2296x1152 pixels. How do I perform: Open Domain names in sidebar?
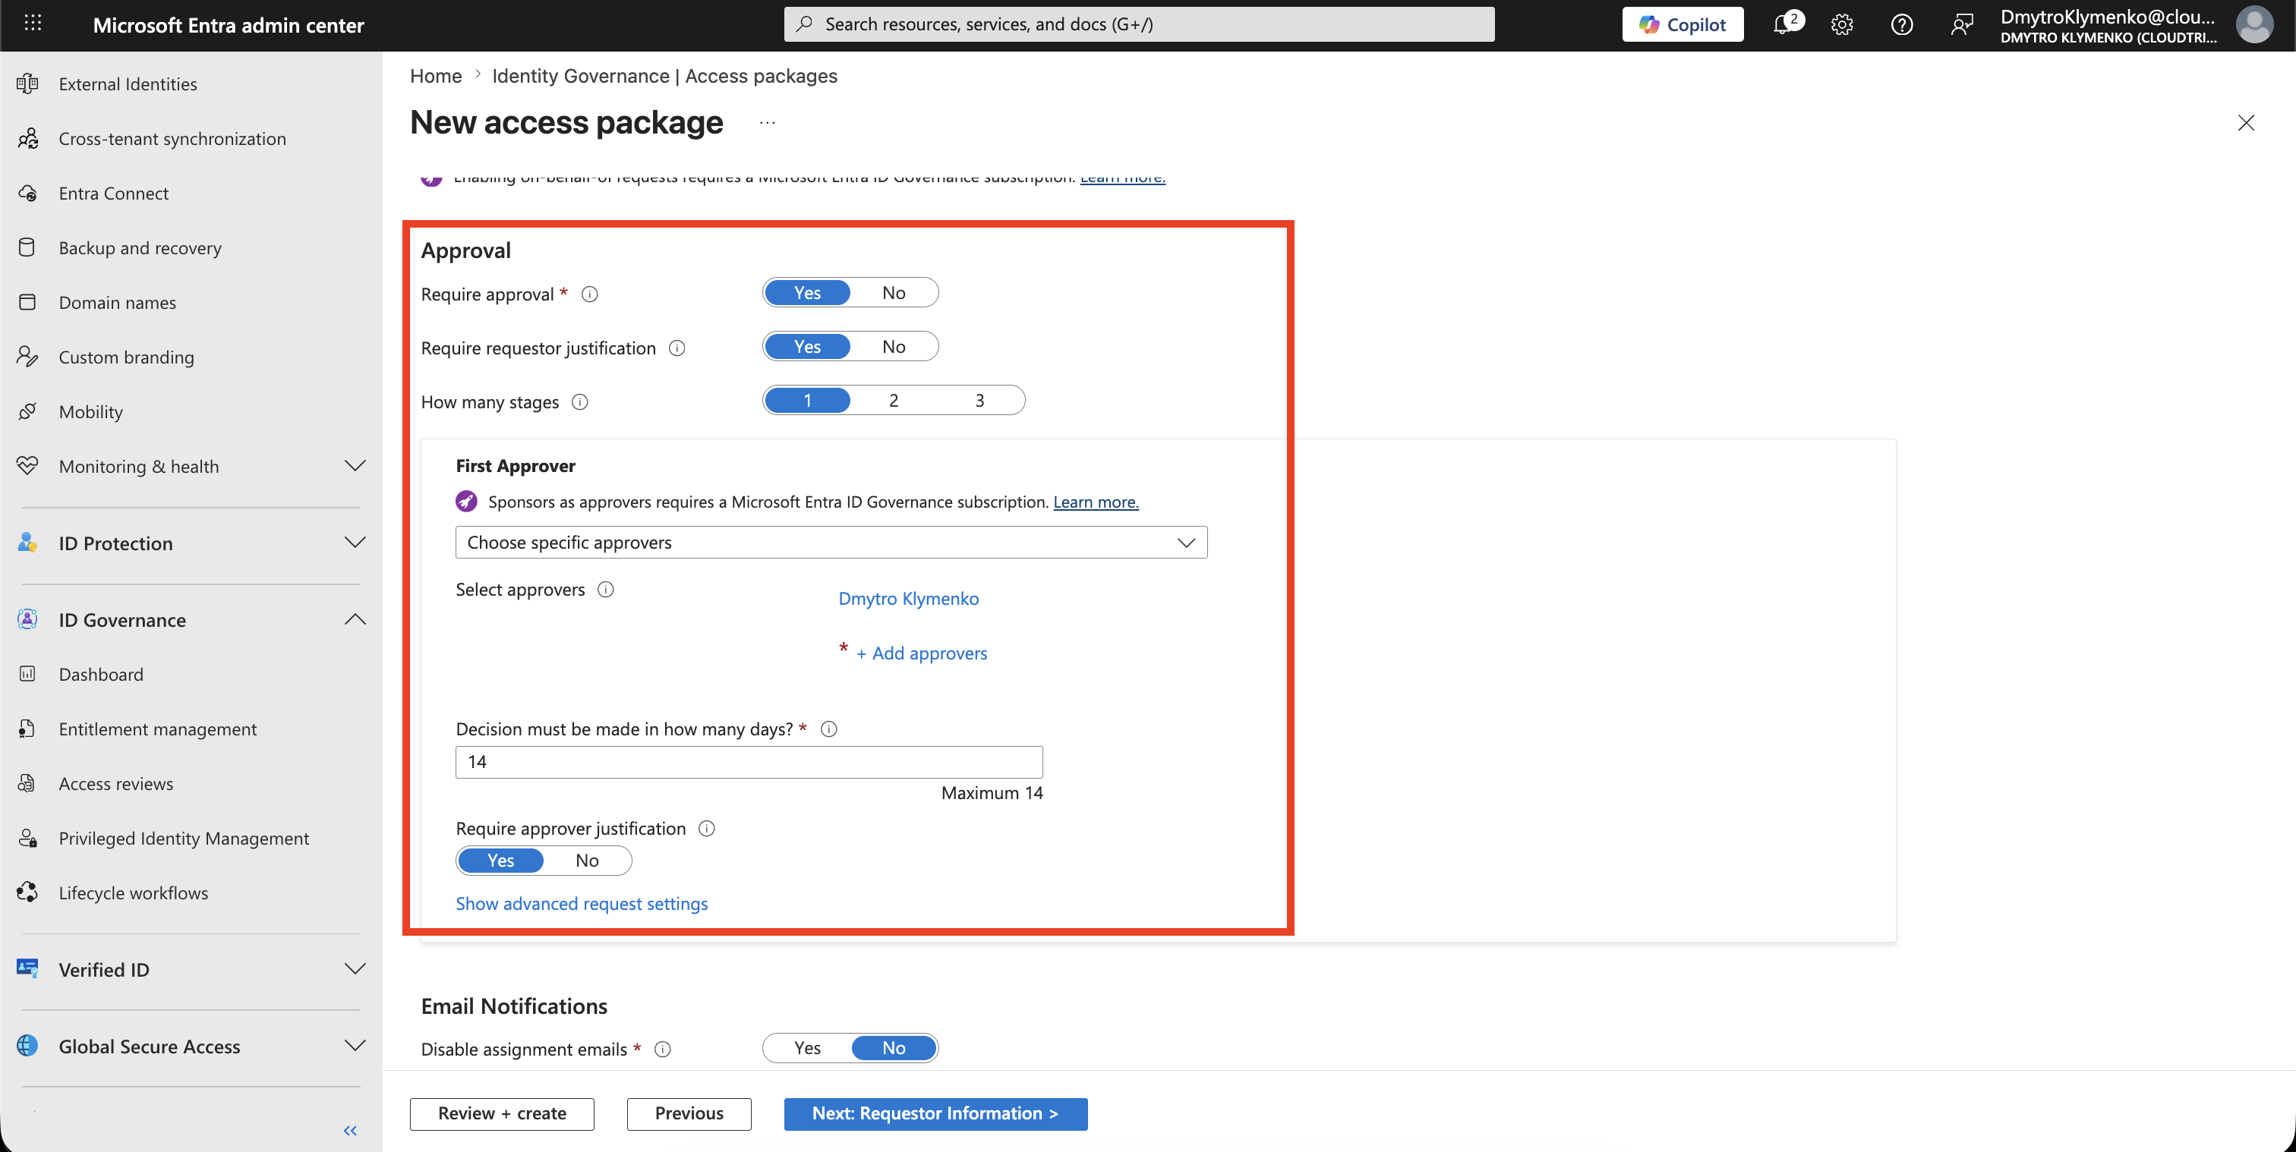[x=118, y=302]
